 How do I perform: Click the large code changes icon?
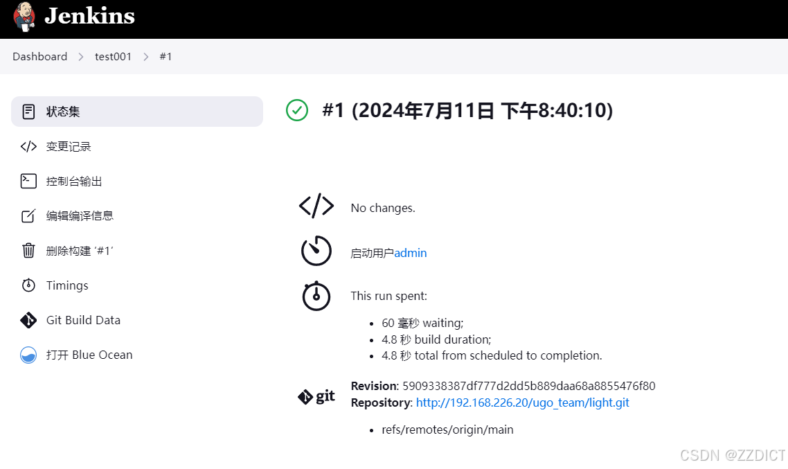coord(316,206)
